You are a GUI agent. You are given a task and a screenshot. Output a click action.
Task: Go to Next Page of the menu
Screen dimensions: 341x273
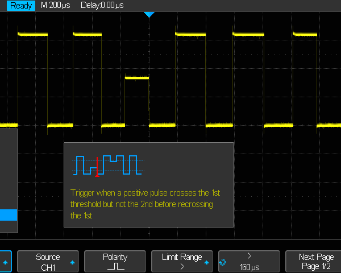316,262
